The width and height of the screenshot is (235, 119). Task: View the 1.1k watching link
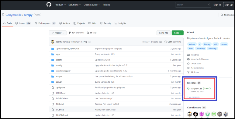pyautogui.click(x=195, y=68)
